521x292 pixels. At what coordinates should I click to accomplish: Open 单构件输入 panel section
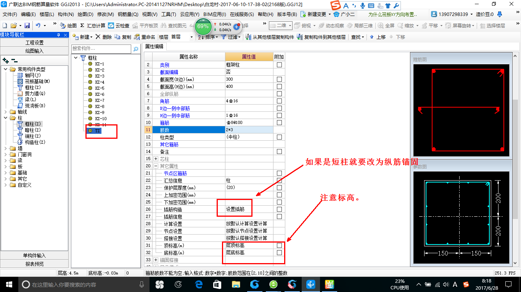coord(34,255)
